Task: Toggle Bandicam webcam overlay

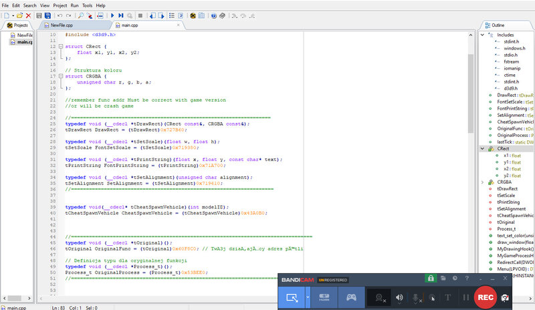Action: pyautogui.click(x=381, y=297)
